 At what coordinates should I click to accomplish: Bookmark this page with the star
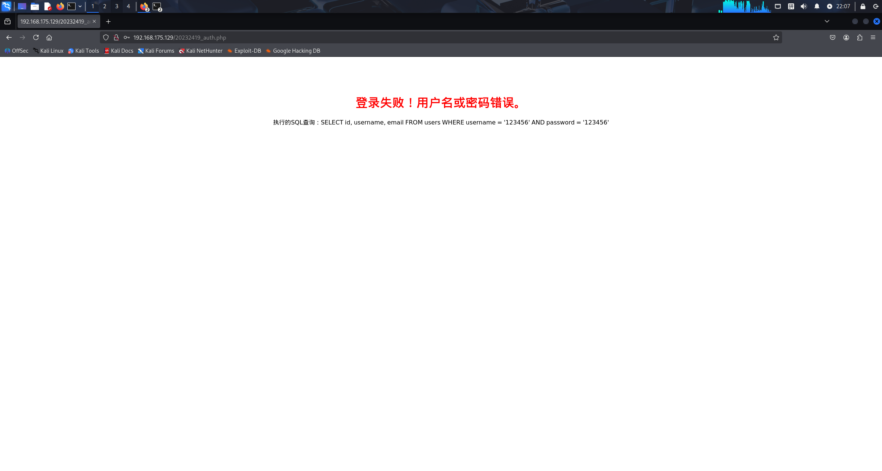776,37
